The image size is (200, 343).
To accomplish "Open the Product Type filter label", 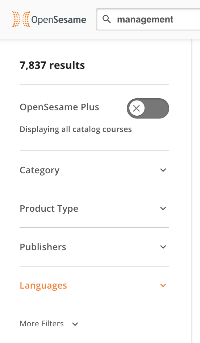I will (49, 209).
